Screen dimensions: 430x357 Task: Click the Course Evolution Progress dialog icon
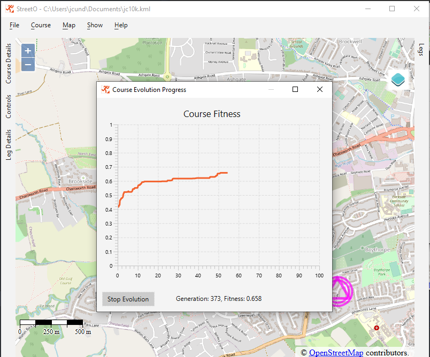[105, 90]
